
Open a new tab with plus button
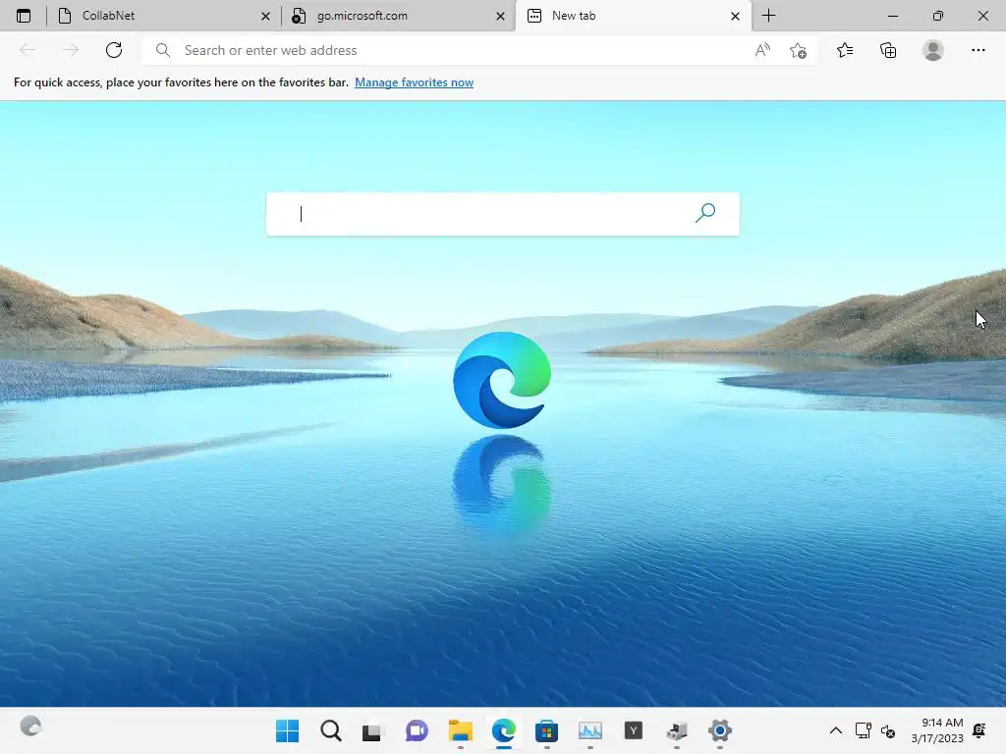pyautogui.click(x=768, y=16)
